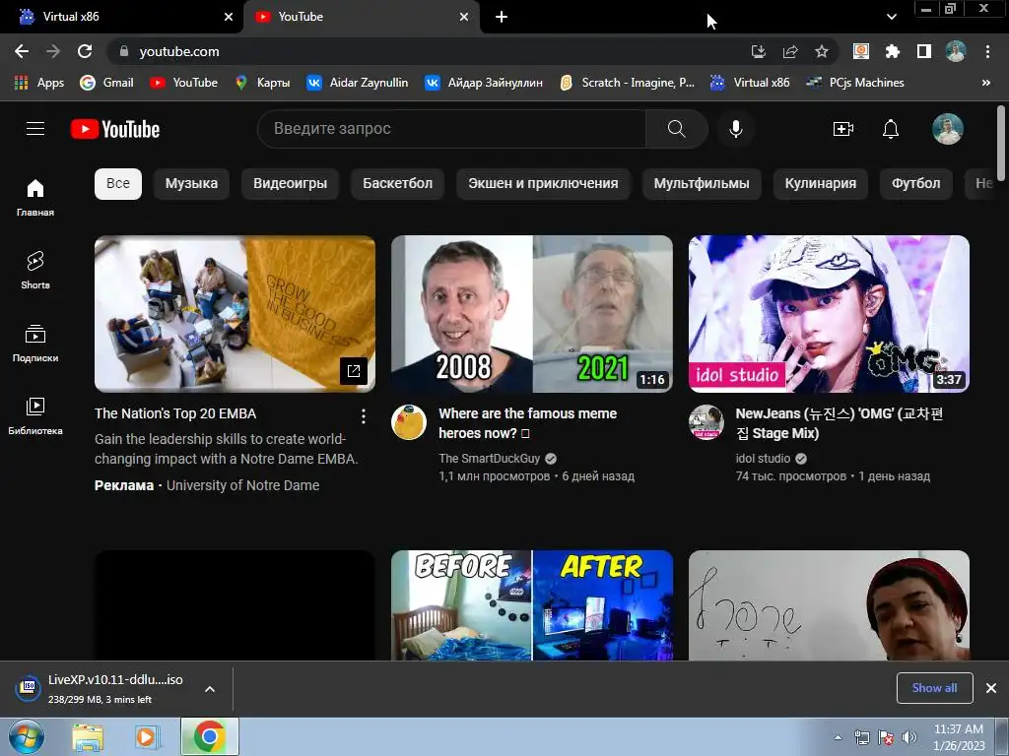Viewport: 1009px width, 756px height.
Task: Open the options menu for EMBA ad
Action: (363, 416)
